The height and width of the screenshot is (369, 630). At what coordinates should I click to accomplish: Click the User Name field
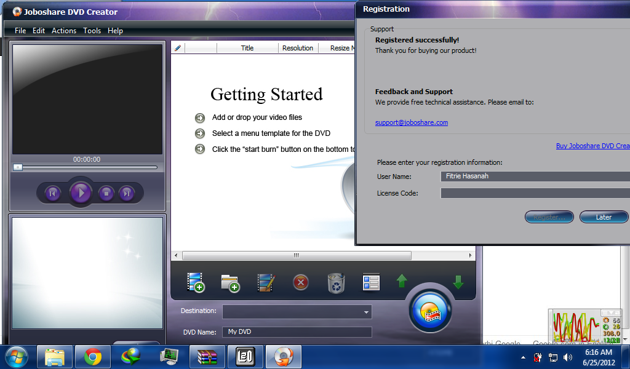point(535,177)
